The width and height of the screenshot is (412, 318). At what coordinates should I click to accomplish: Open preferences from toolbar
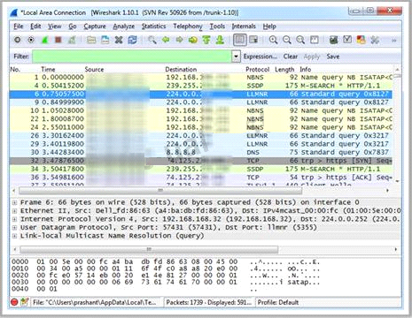pyautogui.click(x=375, y=40)
